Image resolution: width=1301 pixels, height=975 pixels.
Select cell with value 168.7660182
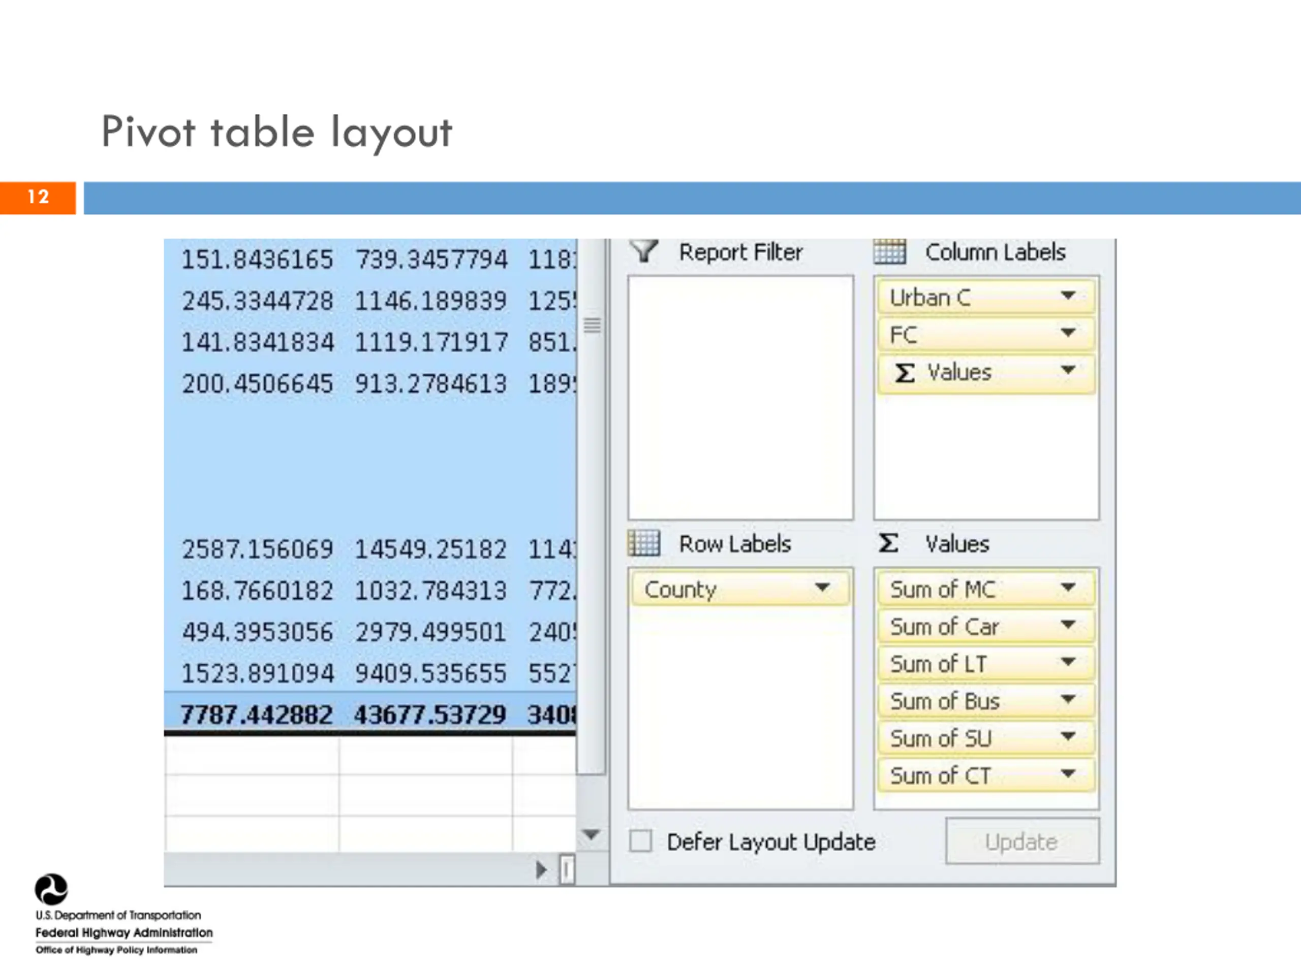(x=257, y=591)
